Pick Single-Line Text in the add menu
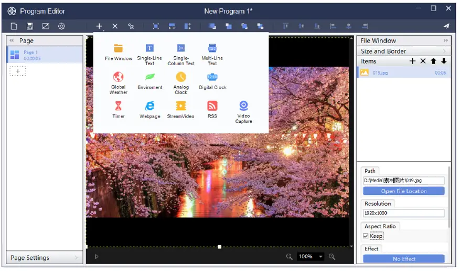Screen dimensions: 460x273 click(150, 49)
